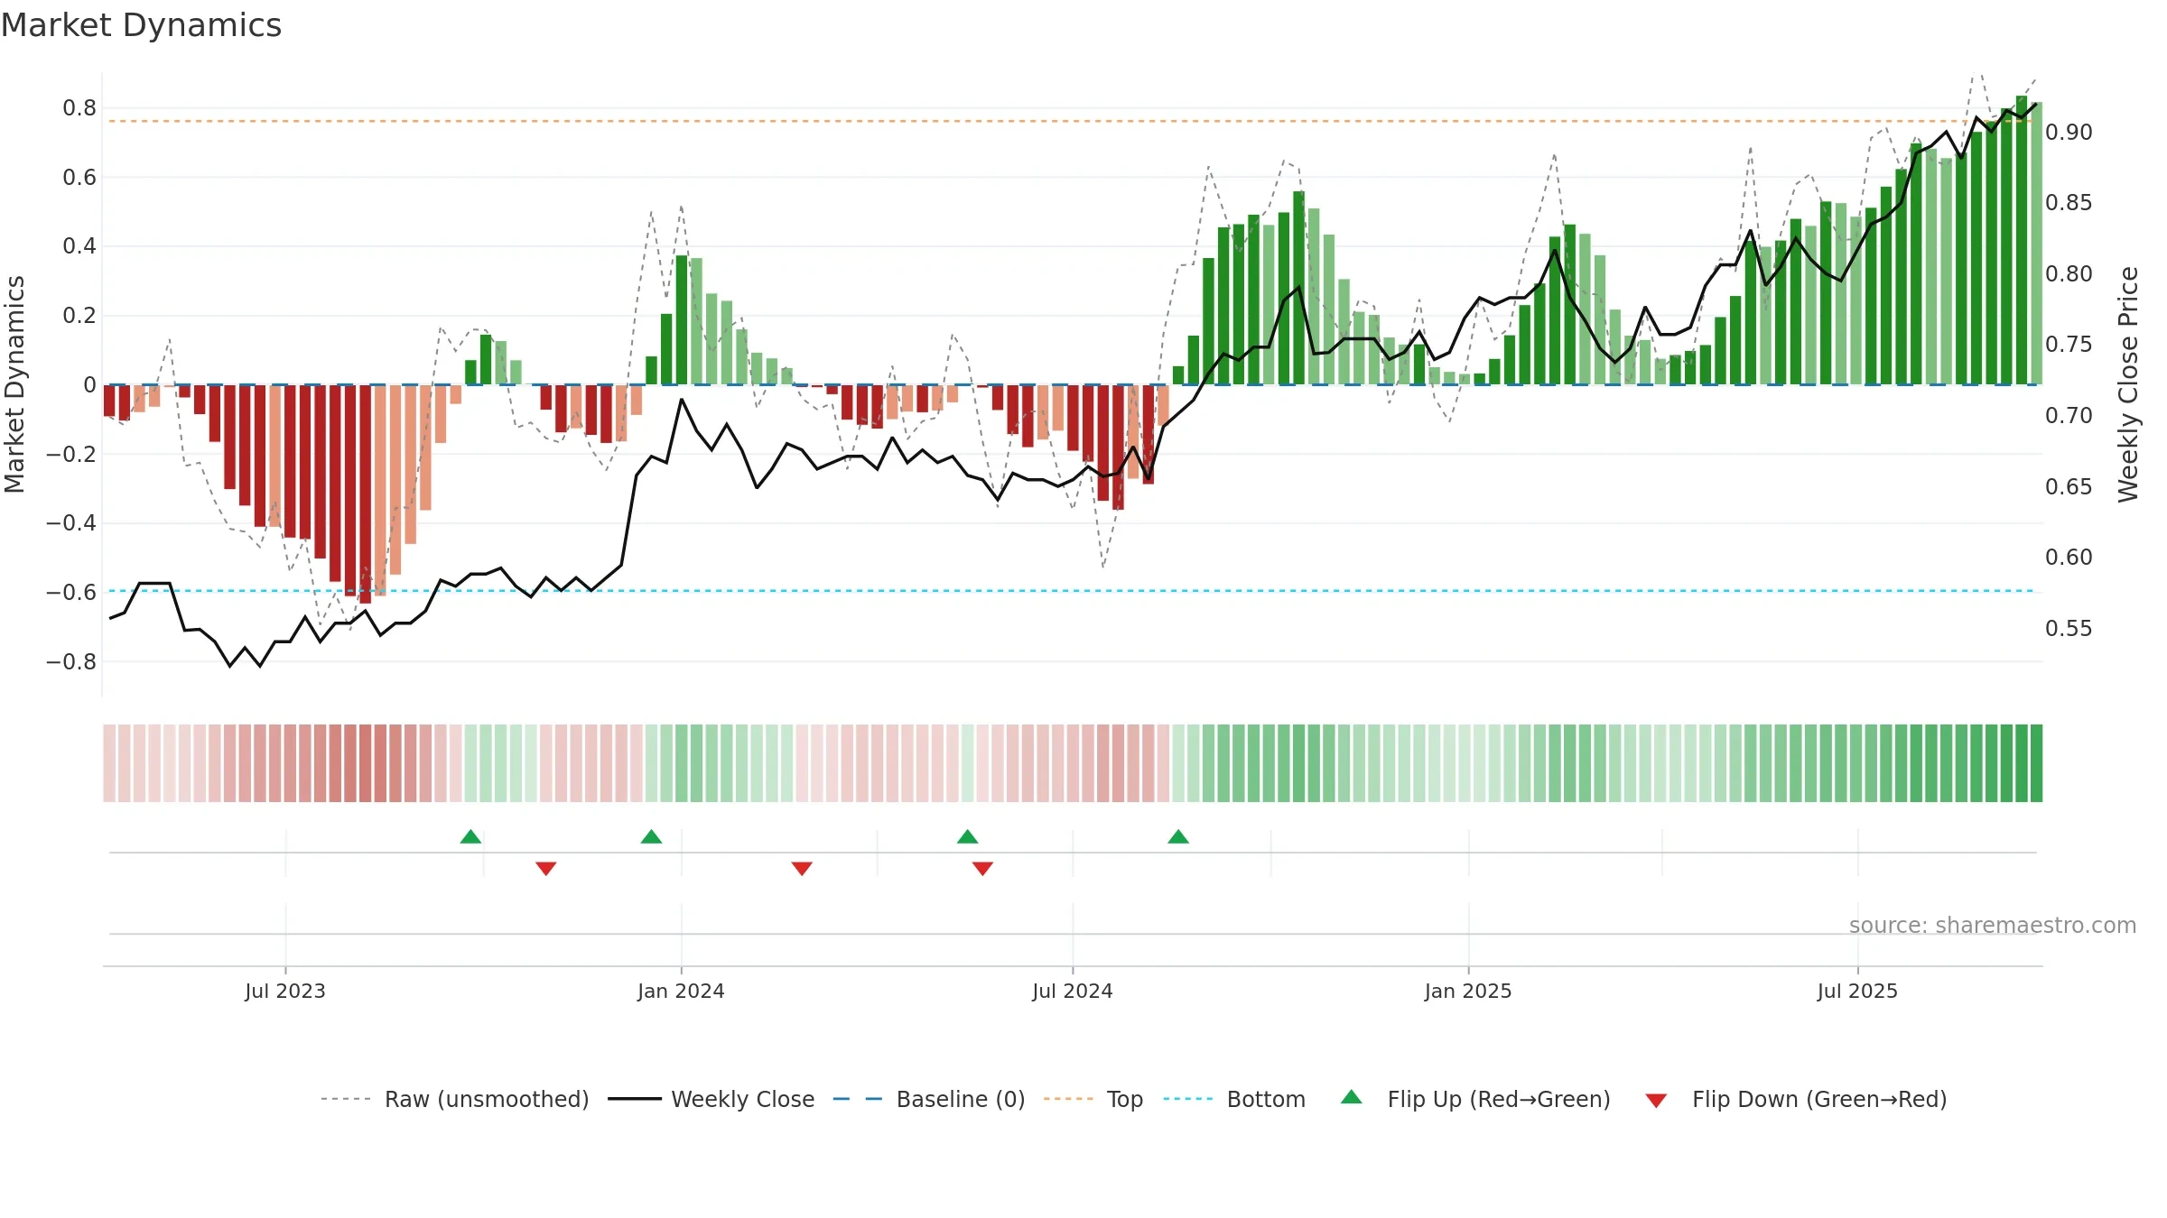Screen dimensions: 2167x1218
Task: Click the final light green bar at far right
Action: pos(2036,244)
